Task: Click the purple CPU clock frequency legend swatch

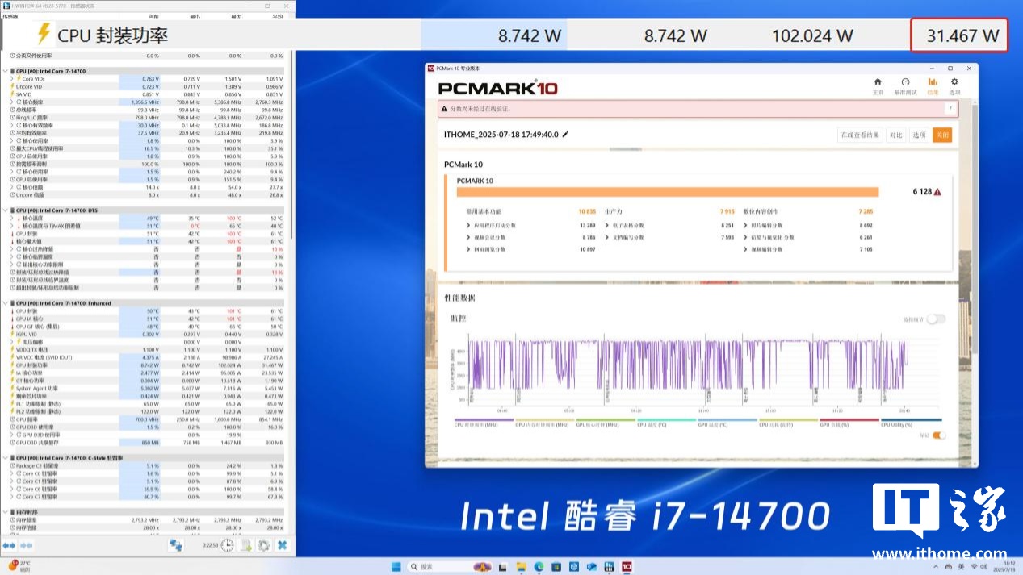Action: pyautogui.click(x=483, y=419)
